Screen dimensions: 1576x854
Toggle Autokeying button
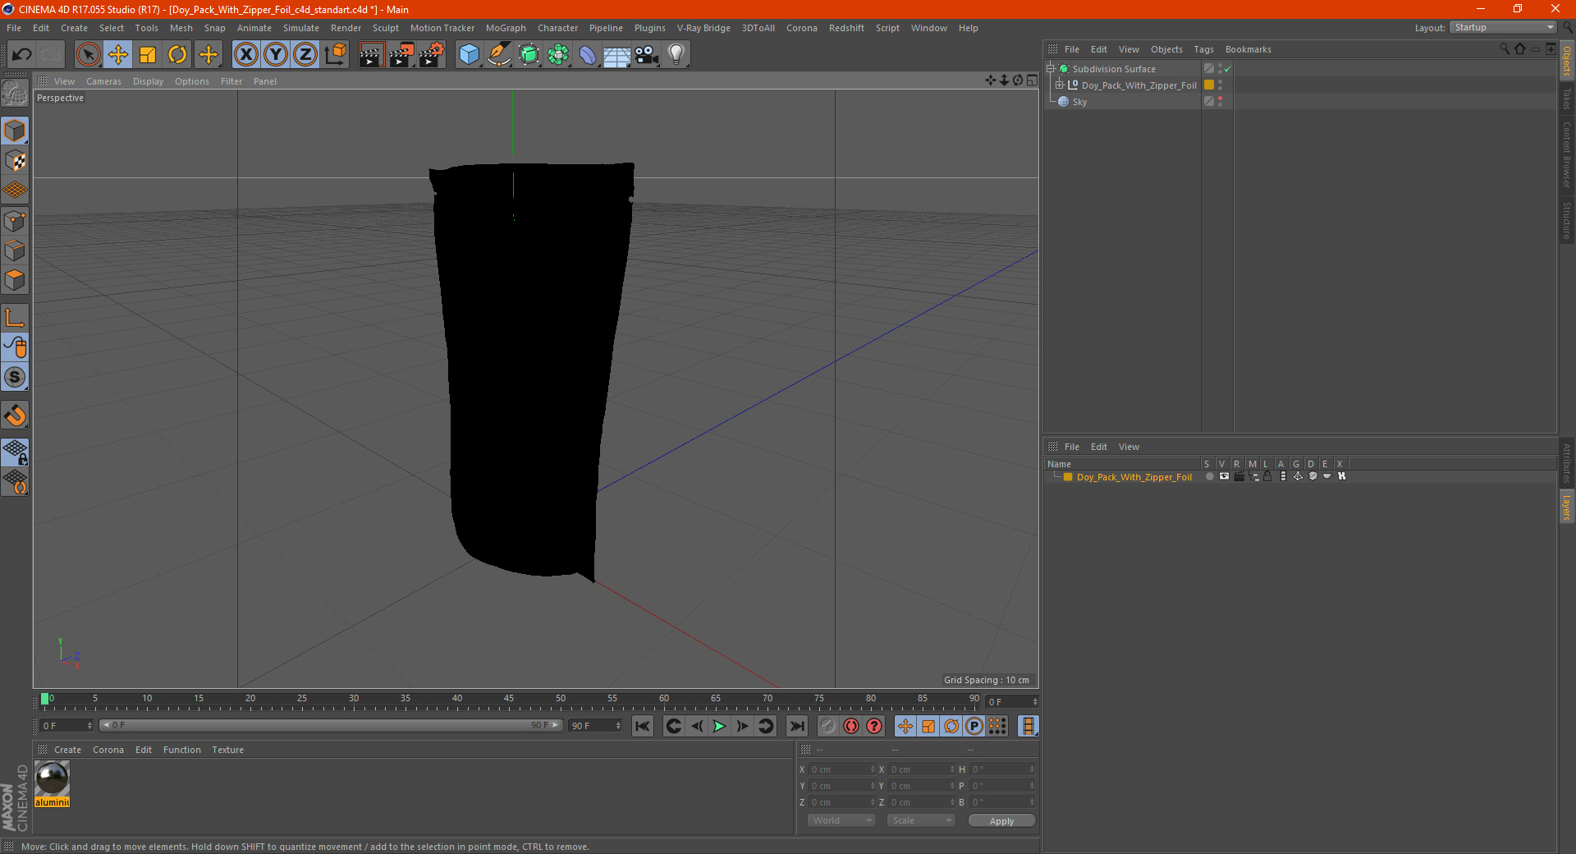point(851,726)
